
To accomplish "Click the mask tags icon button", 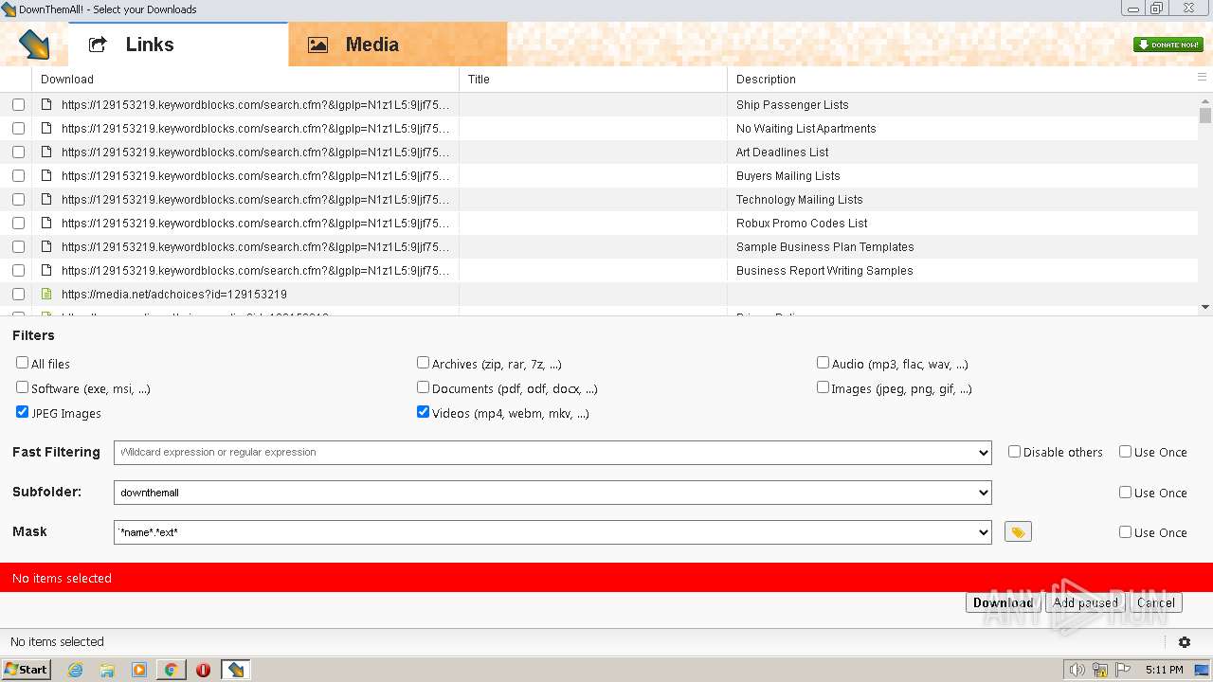I will click(x=1018, y=532).
